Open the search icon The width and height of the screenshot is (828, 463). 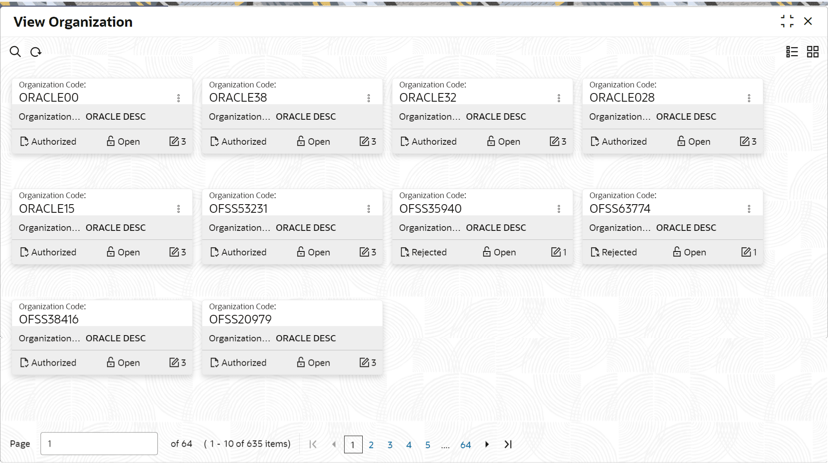[x=15, y=52]
